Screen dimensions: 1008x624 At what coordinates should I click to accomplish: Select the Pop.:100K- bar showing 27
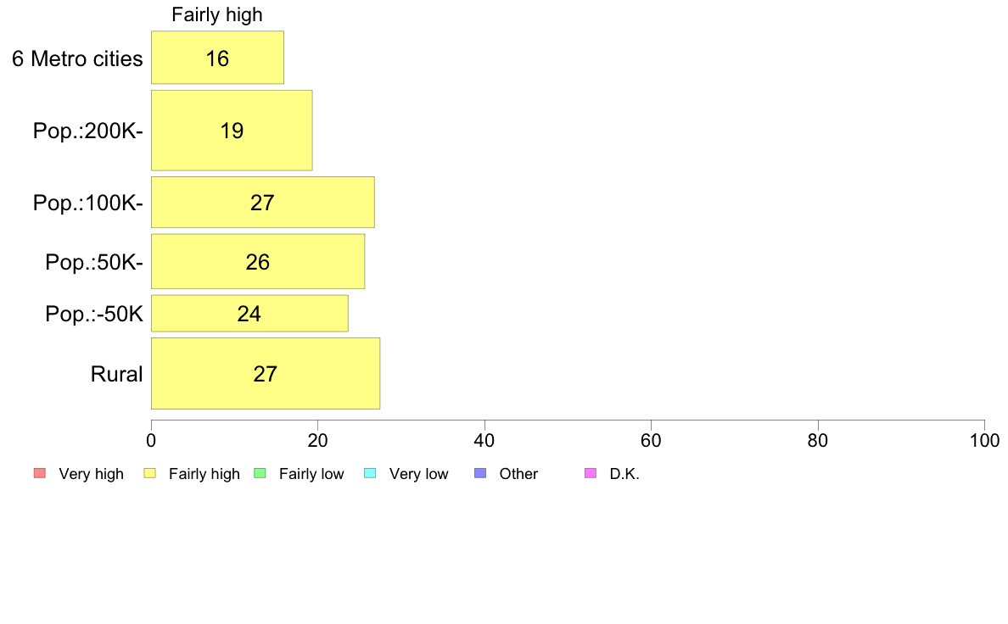[x=263, y=203]
